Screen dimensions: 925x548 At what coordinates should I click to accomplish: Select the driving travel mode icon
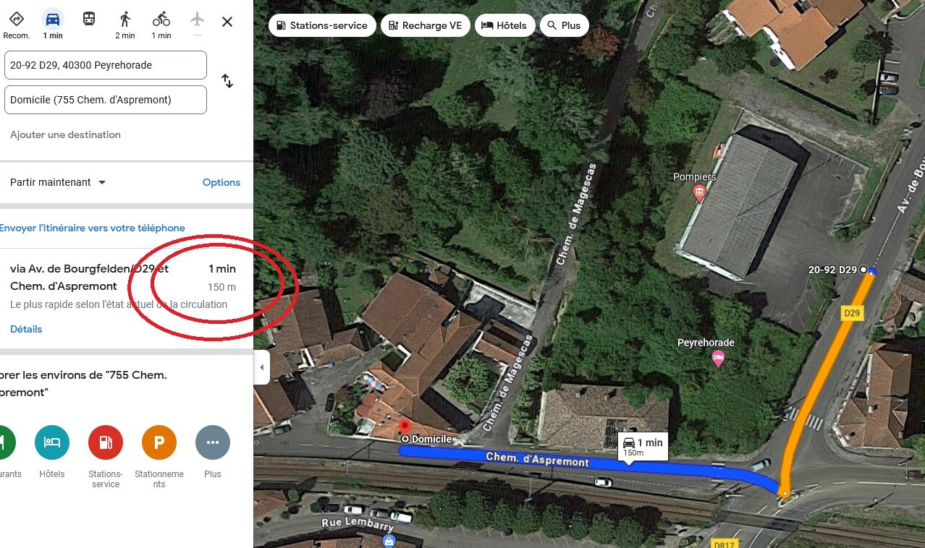[52, 20]
